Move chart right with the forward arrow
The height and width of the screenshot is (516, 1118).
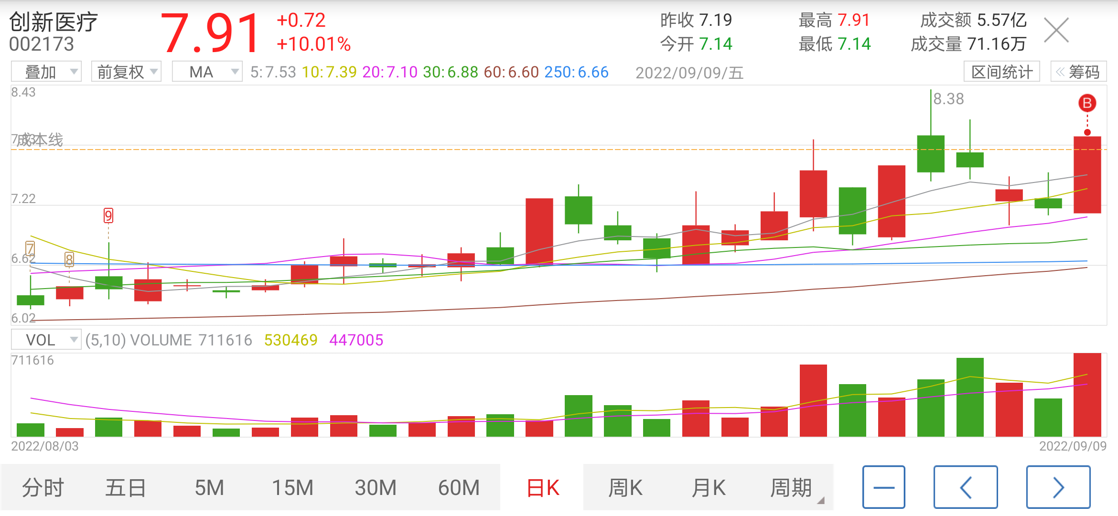(1058, 487)
